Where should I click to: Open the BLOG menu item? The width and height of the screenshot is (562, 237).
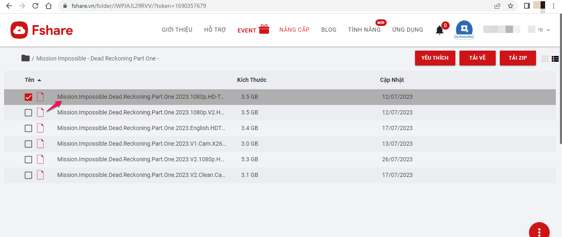pyautogui.click(x=329, y=30)
